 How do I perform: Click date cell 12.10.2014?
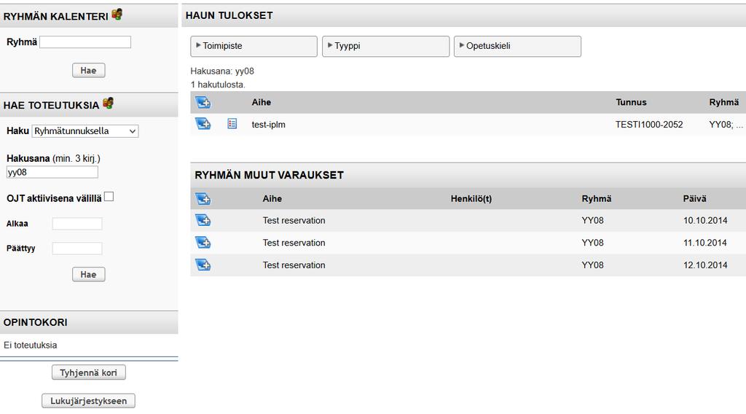pyautogui.click(x=705, y=265)
